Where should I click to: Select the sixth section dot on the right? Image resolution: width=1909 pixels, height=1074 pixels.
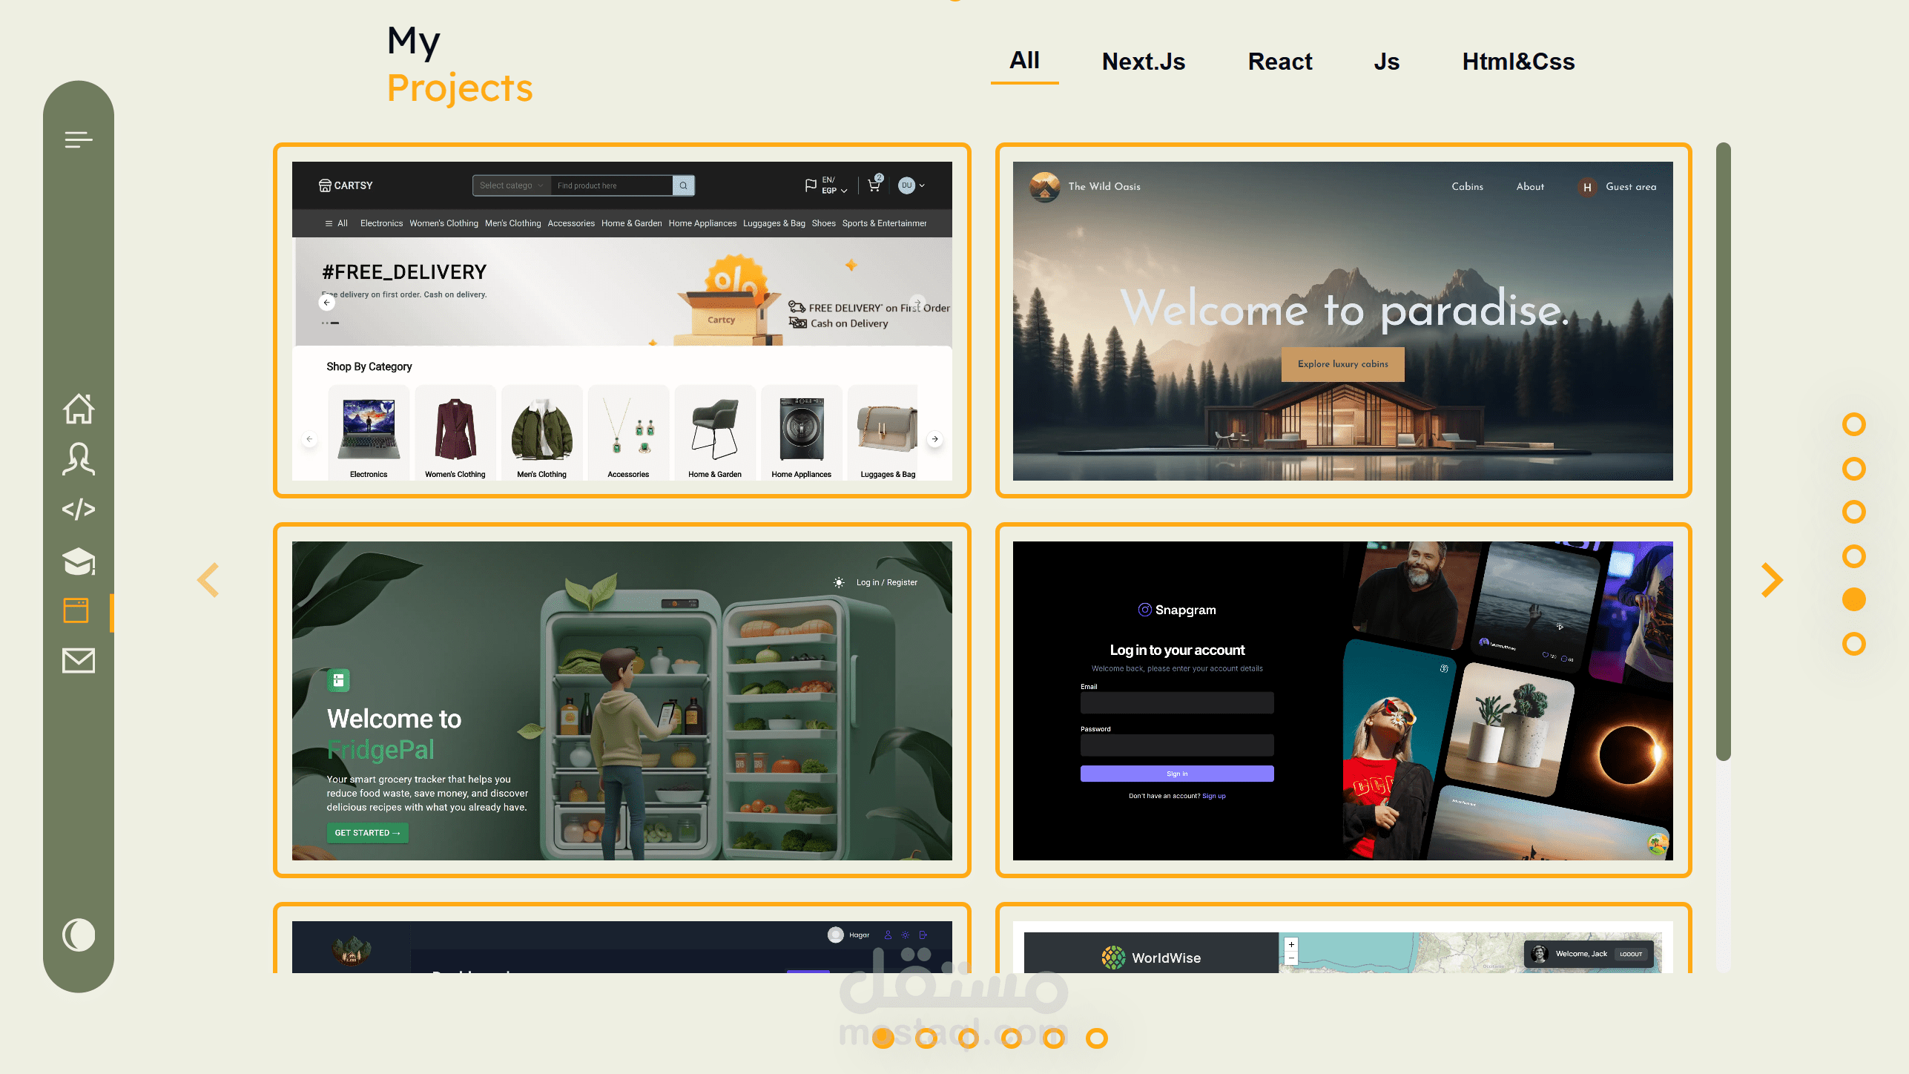point(1853,643)
